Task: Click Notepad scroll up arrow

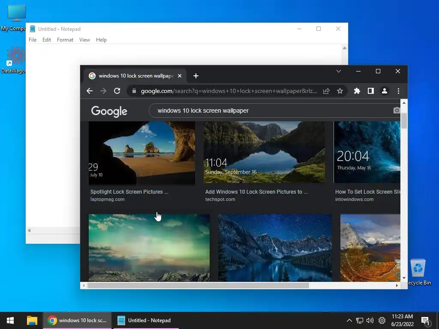Action: (345, 48)
